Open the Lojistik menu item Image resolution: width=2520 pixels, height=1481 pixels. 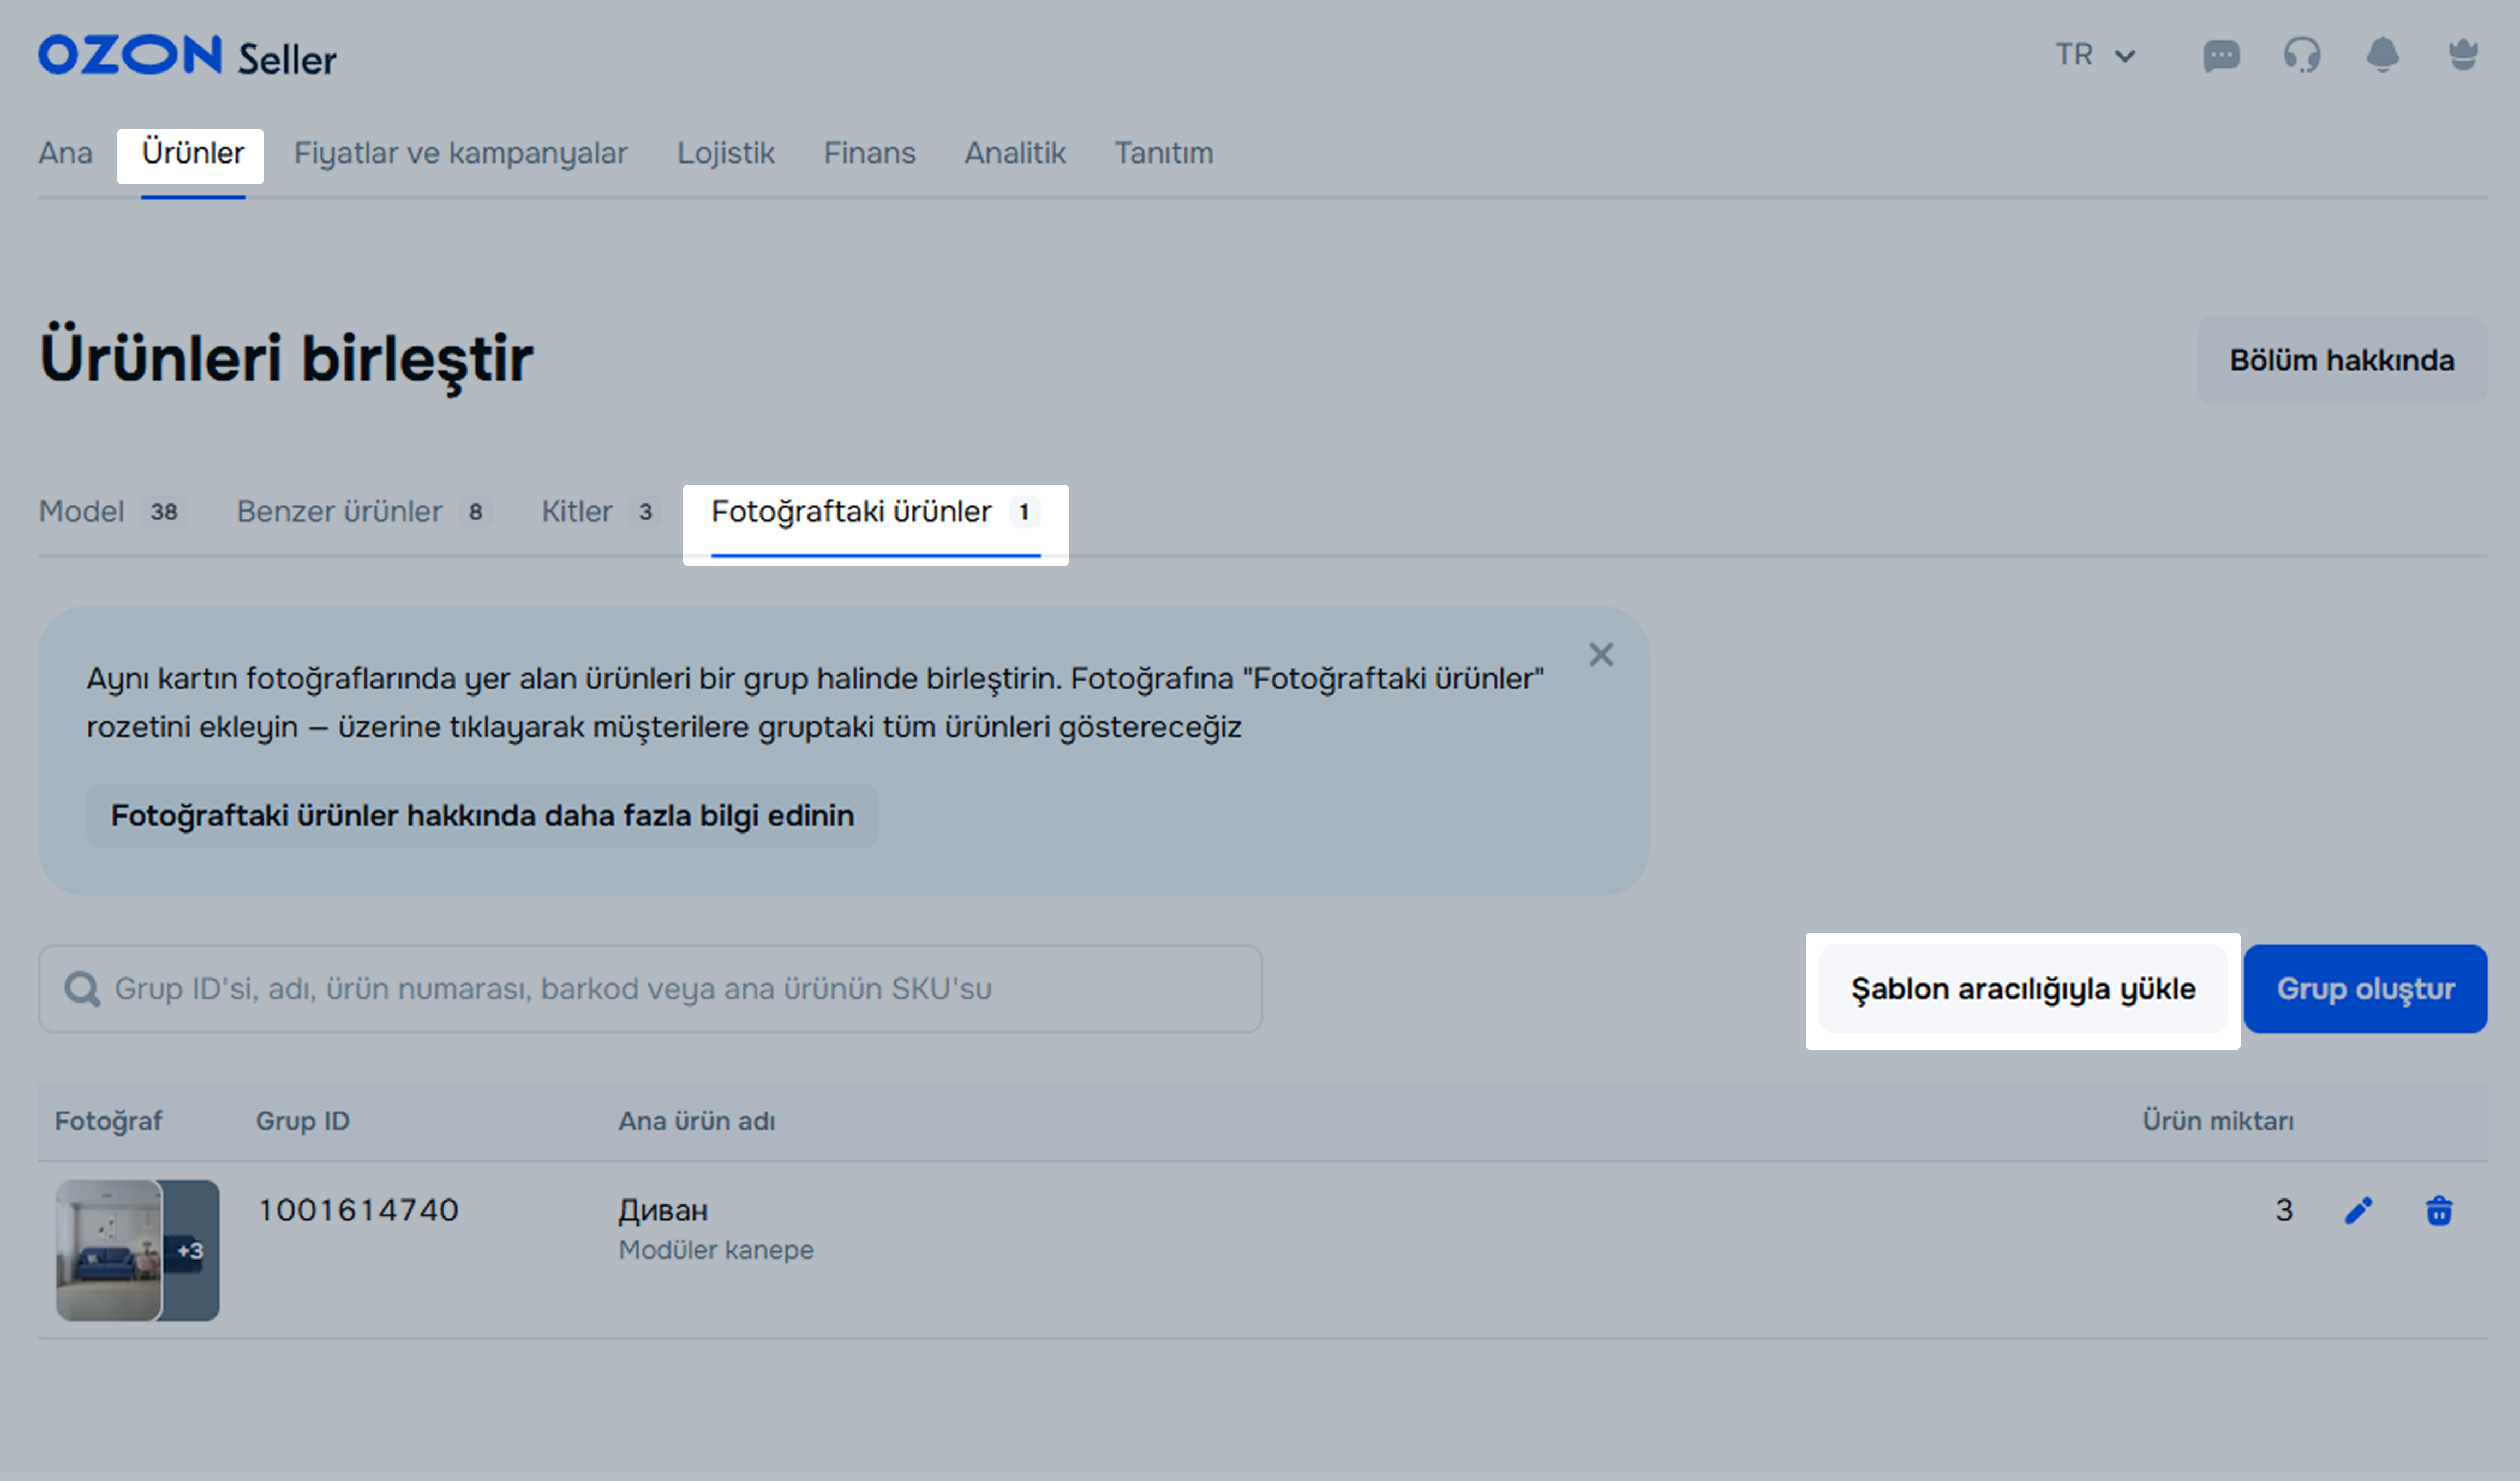point(725,153)
